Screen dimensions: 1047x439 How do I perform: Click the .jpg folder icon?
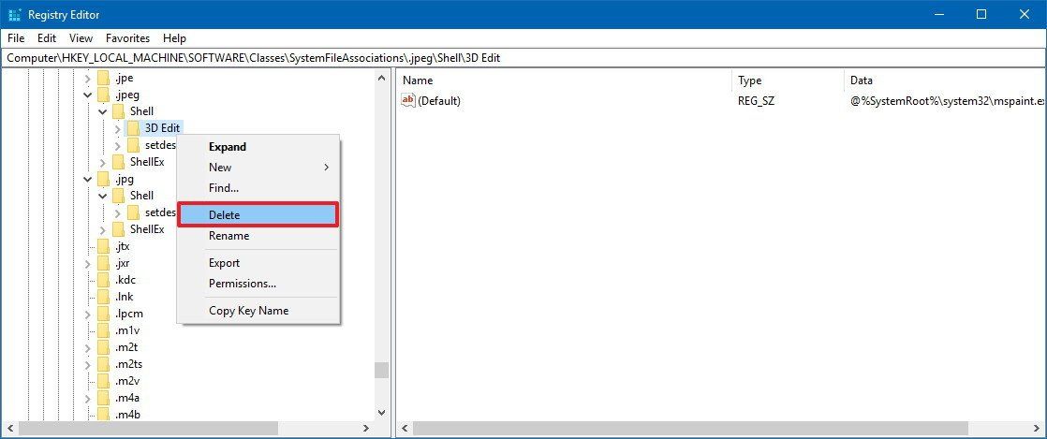pyautogui.click(x=103, y=179)
